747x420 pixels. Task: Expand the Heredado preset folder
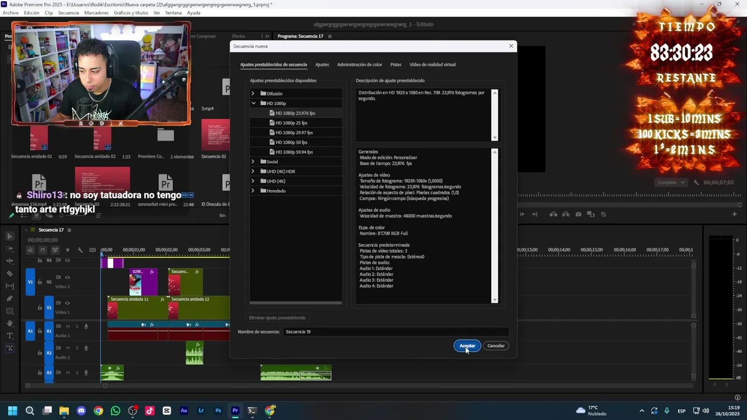[253, 191]
